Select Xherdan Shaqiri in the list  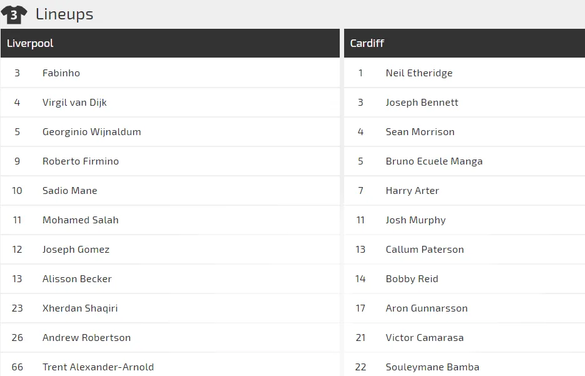coord(80,308)
